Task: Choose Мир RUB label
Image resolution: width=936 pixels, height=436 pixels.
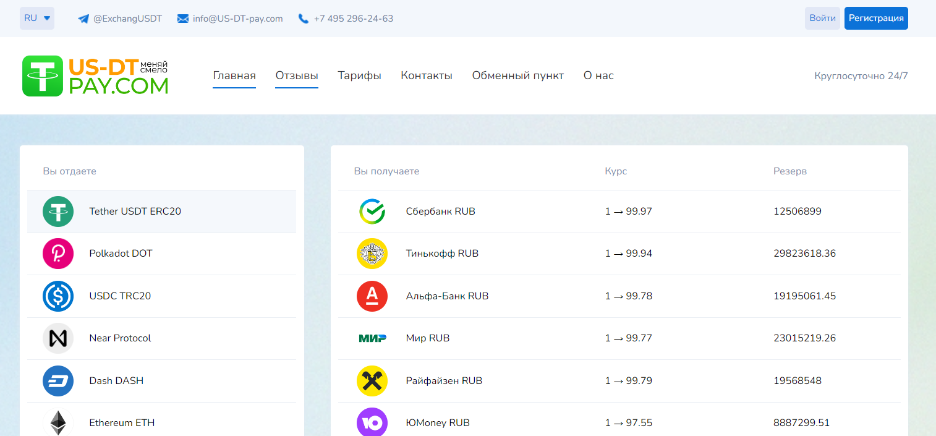Action: pos(428,338)
